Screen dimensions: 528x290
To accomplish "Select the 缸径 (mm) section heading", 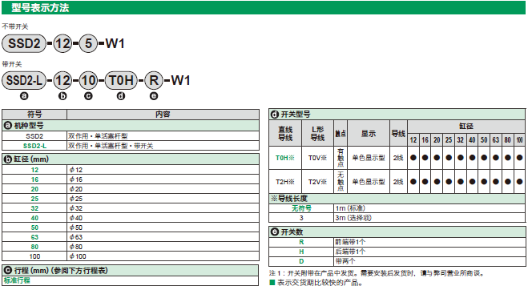I will pos(31,159).
